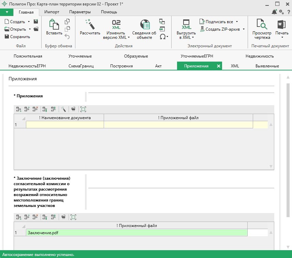Move row up in Приложения table toolbar

pyautogui.click(x=53, y=109)
